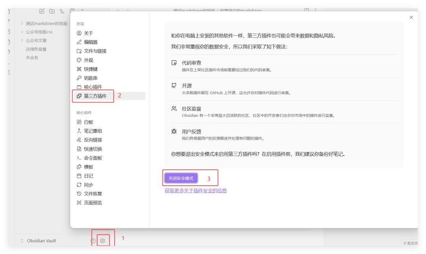This screenshot has width=426, height=254.
Task: Click the vault switcher icon next to Obsidian Vault
Action: [x=22, y=241]
